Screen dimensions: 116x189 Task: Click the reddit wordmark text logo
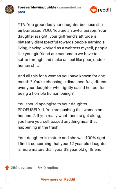[x=104, y=10]
